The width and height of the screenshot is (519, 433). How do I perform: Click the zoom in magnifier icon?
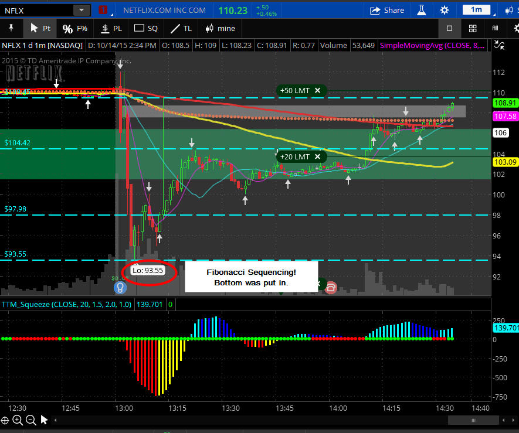pos(18,420)
